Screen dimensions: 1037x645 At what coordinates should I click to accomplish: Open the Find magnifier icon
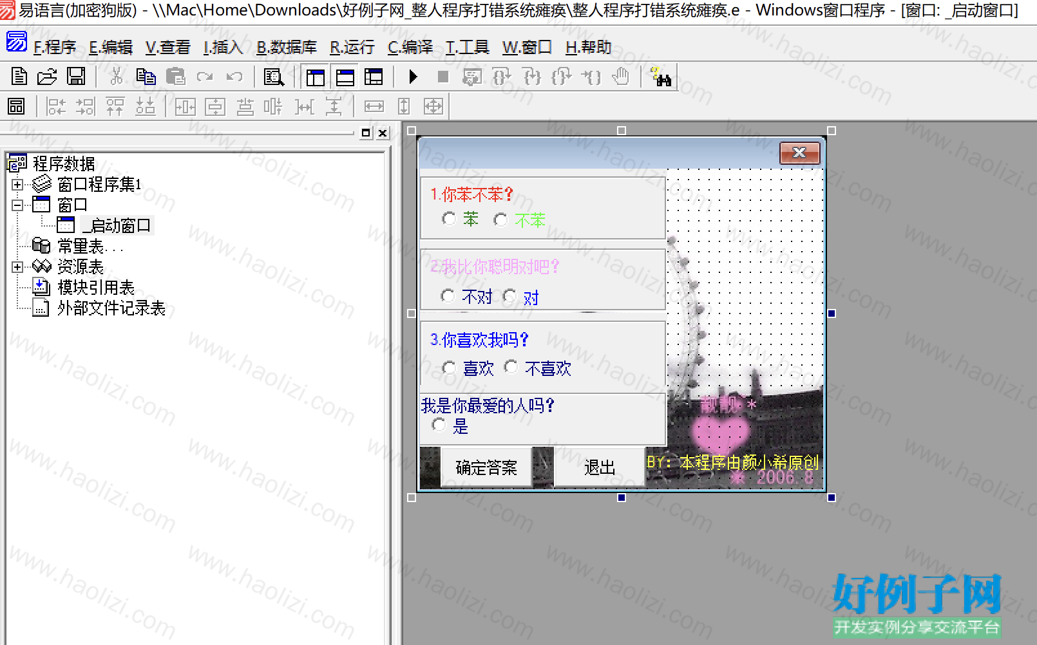(274, 77)
